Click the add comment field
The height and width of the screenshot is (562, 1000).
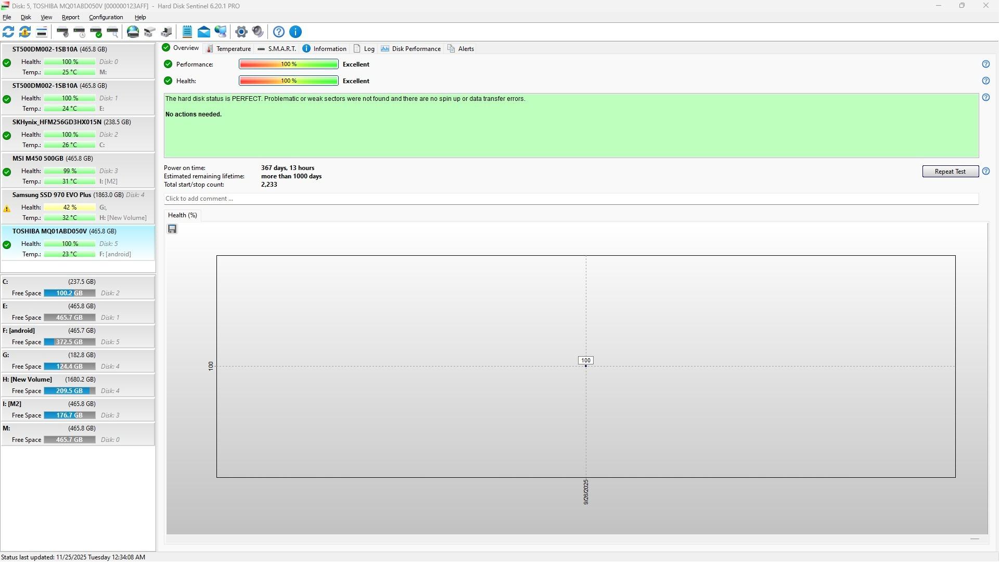571,199
